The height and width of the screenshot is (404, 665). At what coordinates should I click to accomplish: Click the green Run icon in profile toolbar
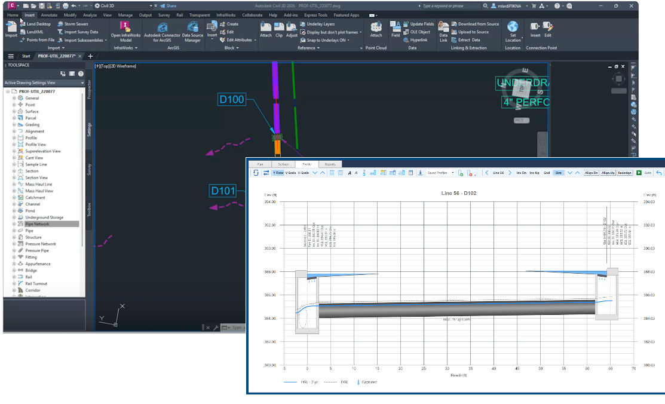pyautogui.click(x=639, y=173)
